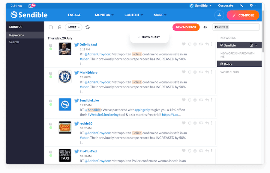Open more options for ProPlusTaxi's tweet
The height and width of the screenshot is (173, 270).
tap(212, 151)
